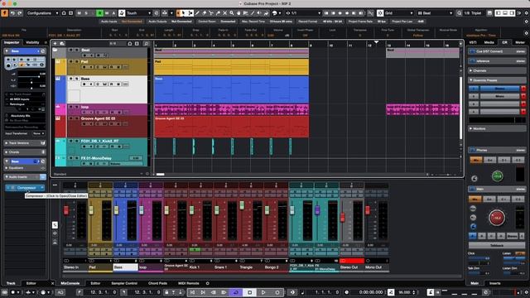Select the Stereo Out channel name
This screenshot has height=298, width=530.
(351, 267)
